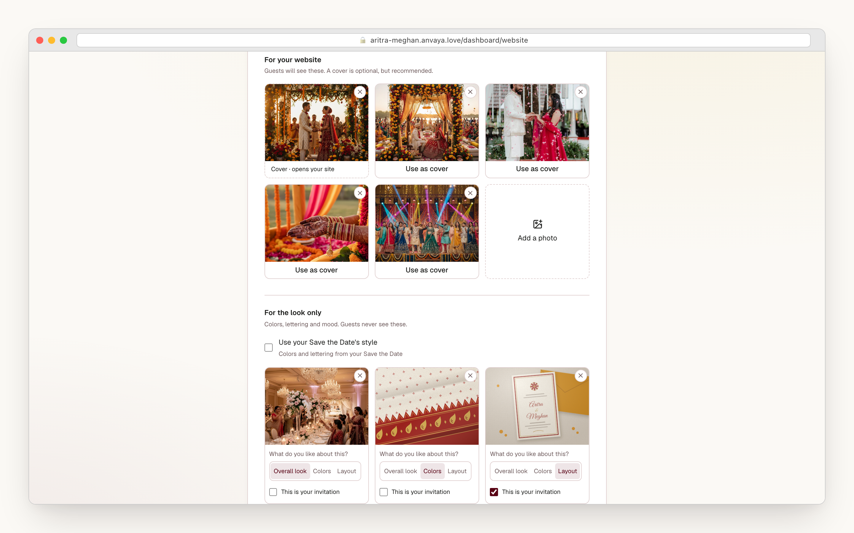Select Colors for fabric pattern image
Image resolution: width=854 pixels, height=533 pixels.
432,471
